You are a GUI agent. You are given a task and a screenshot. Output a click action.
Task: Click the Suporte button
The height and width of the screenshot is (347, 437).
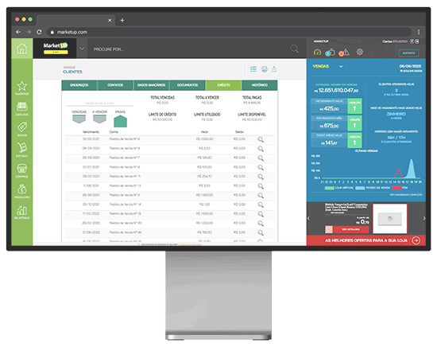coord(409,53)
